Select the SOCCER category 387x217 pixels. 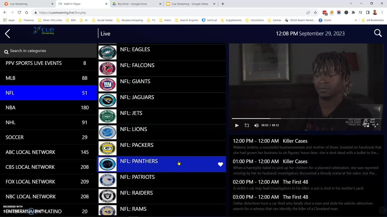(48, 137)
